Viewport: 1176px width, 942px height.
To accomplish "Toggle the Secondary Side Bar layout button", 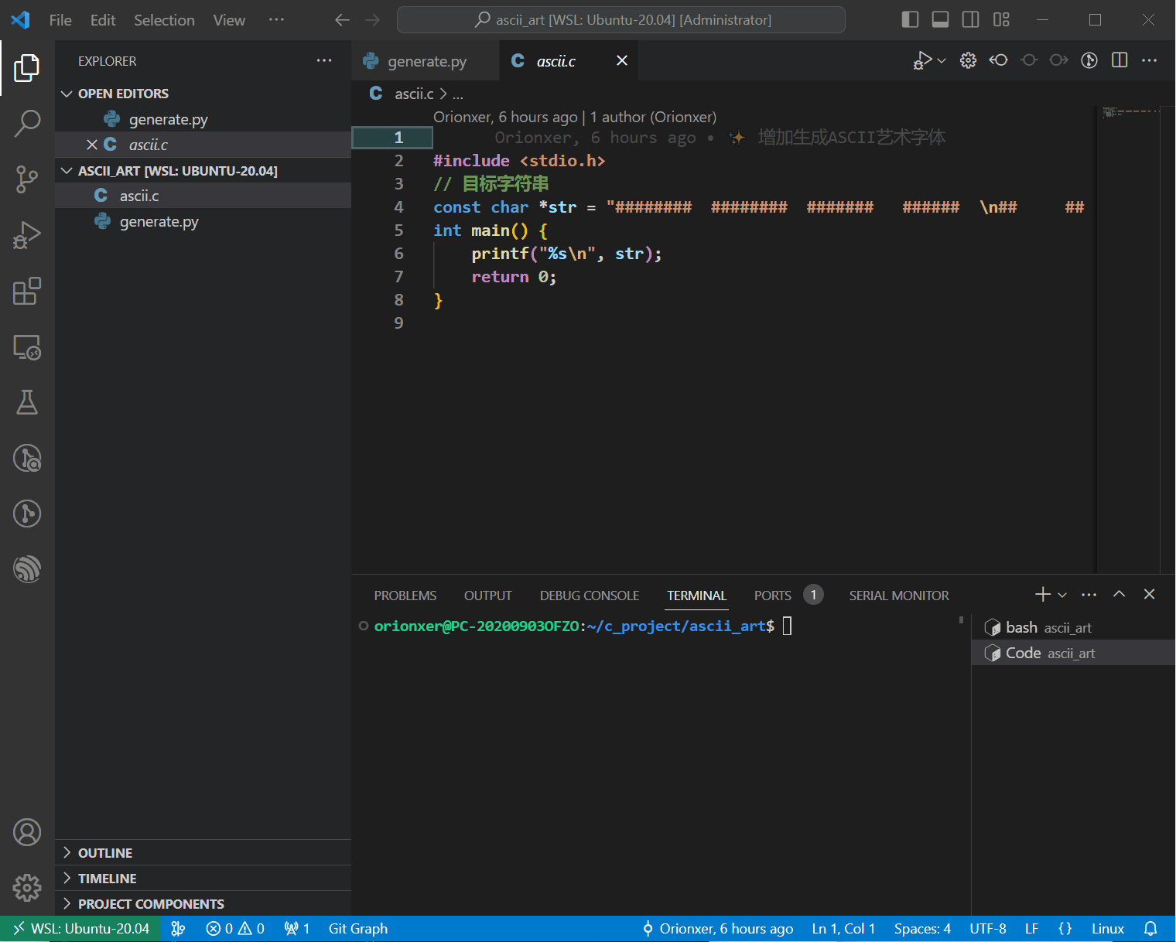I will [x=971, y=19].
